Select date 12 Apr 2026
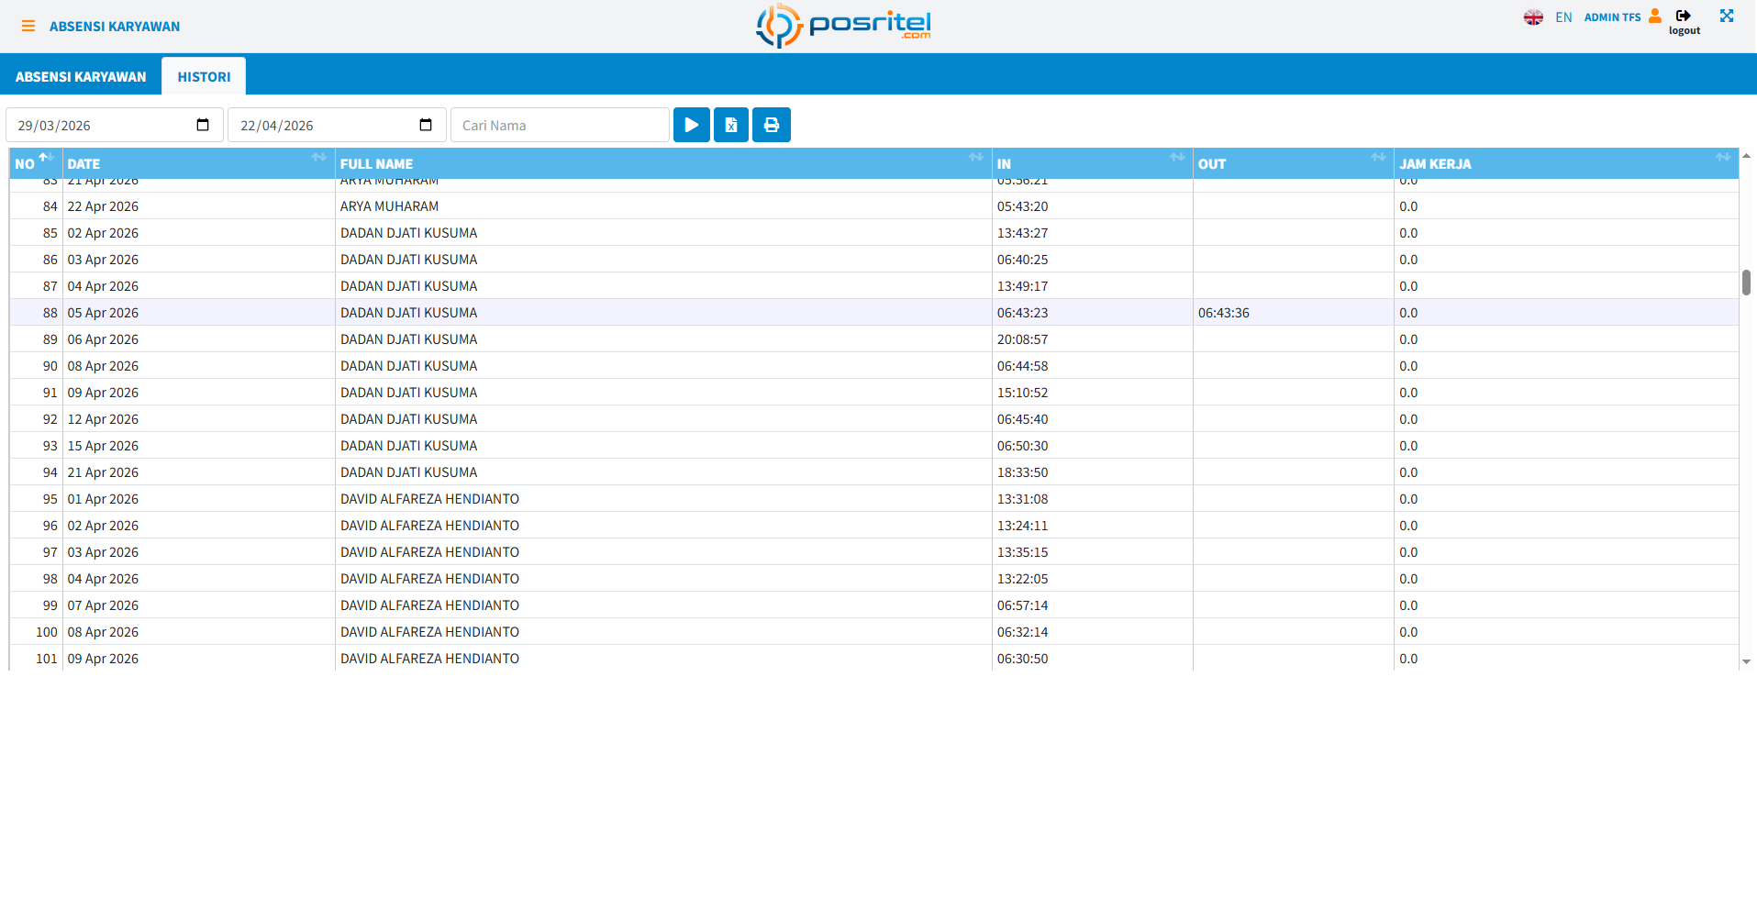 click(x=103, y=419)
